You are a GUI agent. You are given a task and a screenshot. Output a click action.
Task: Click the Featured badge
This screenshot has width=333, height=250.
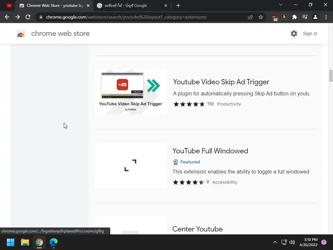(x=187, y=162)
